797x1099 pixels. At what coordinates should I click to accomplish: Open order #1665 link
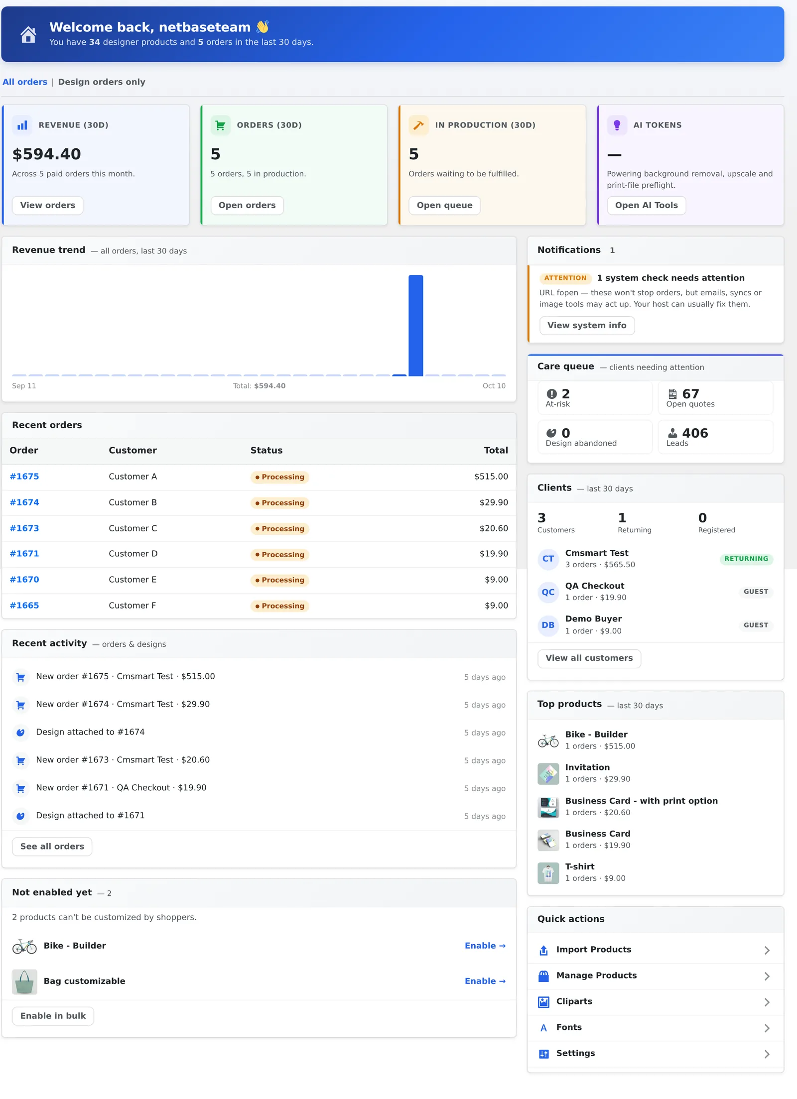(24, 606)
